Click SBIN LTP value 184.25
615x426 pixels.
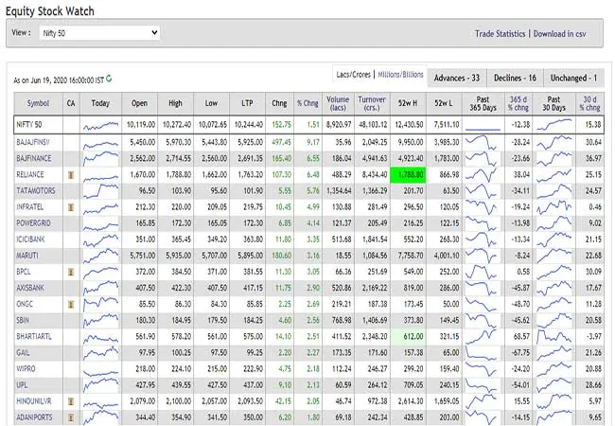(253, 321)
